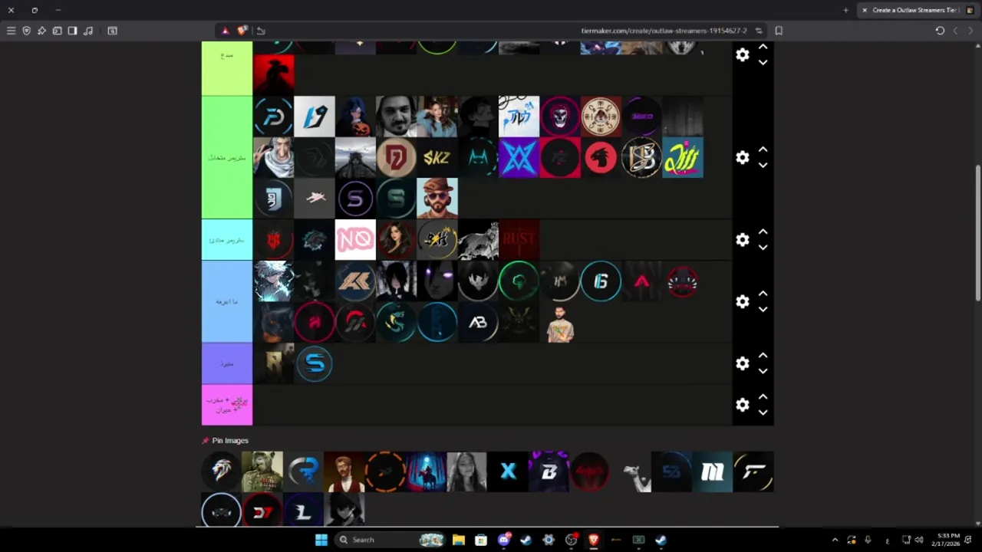Move the light green tier down

[763, 165]
